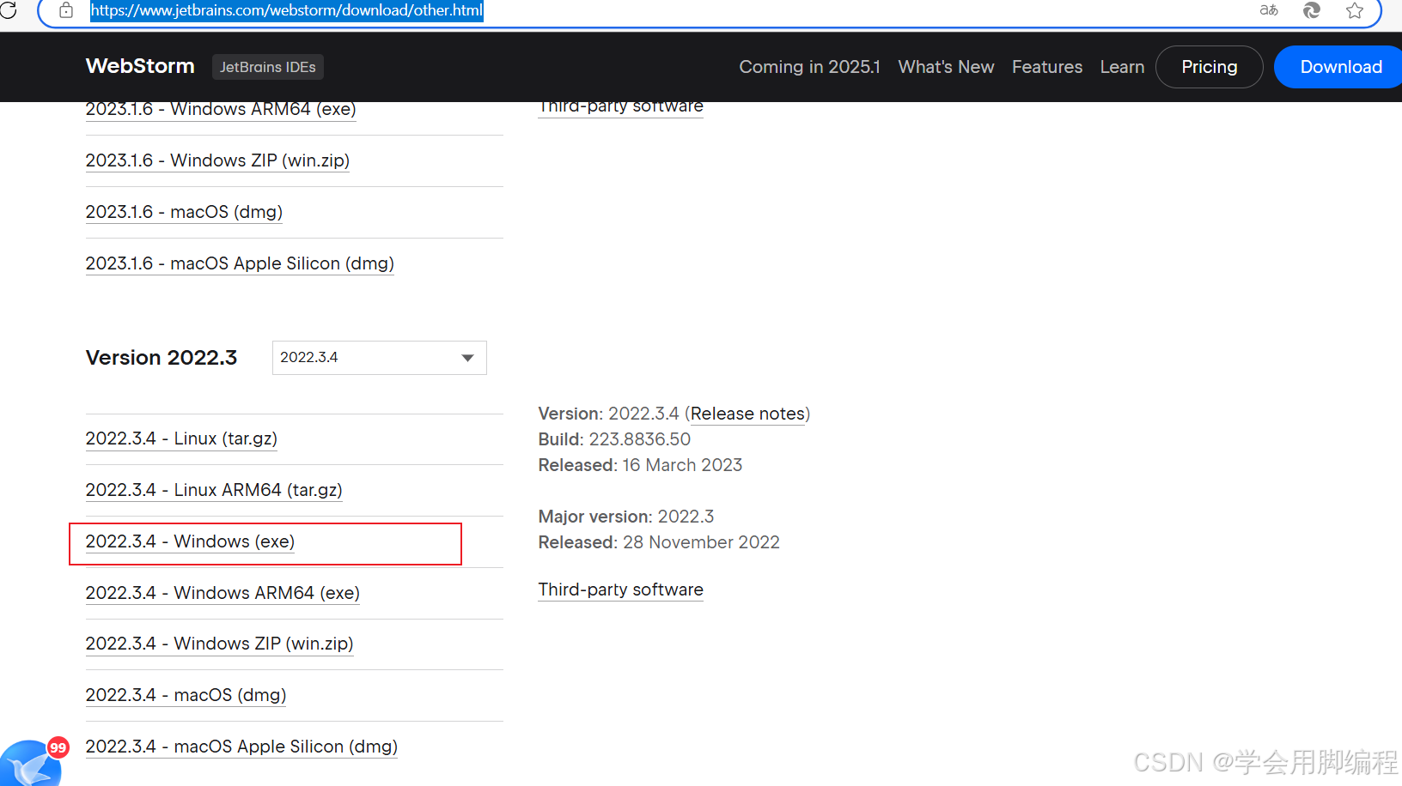Viewport: 1402px width, 786px height.
Task: Open JetBrains IDEs badge
Action: [x=268, y=67]
